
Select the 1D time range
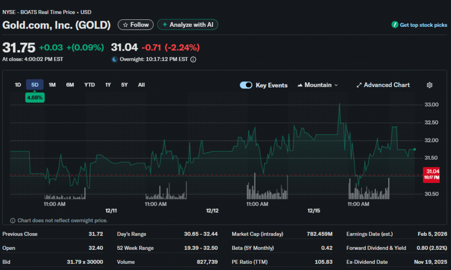click(18, 85)
